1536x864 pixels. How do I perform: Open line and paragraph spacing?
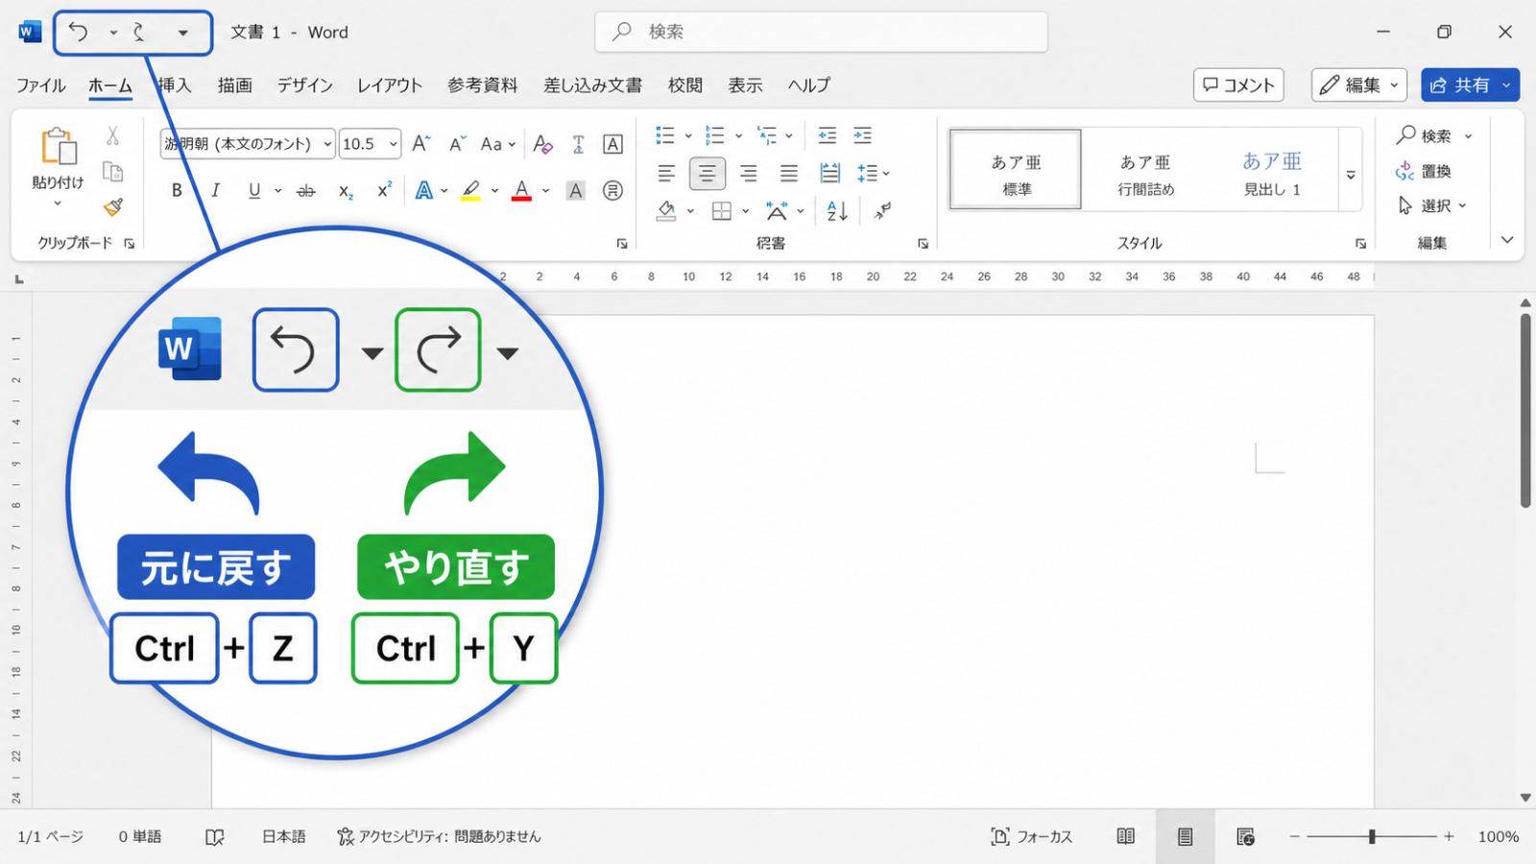(x=867, y=174)
